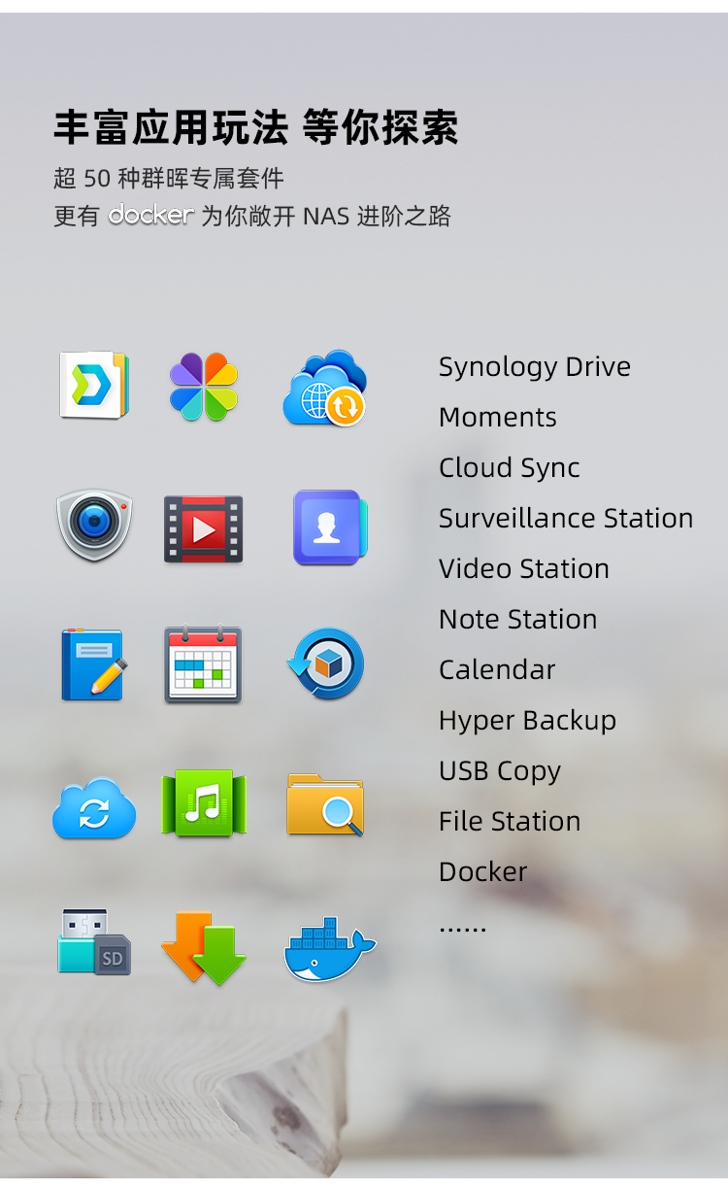This screenshot has width=728, height=1190.
Task: Click the heading '丰富应用玩法 等你探索'
Action: pos(256,127)
